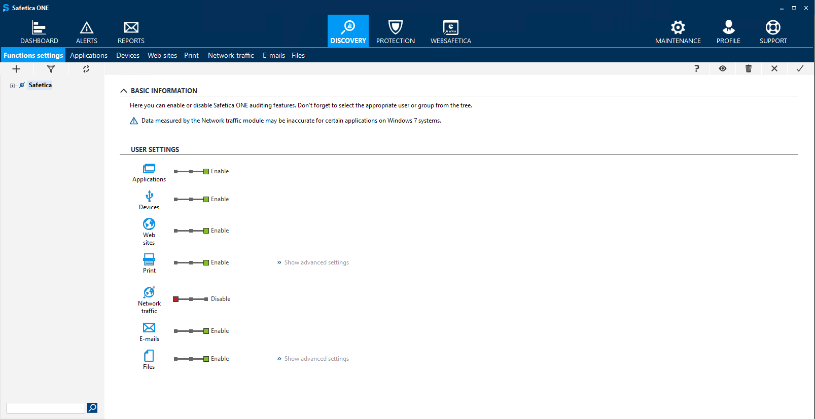The image size is (815, 419).
Task: Minimize the Safetica ONE window
Action: [x=782, y=8]
